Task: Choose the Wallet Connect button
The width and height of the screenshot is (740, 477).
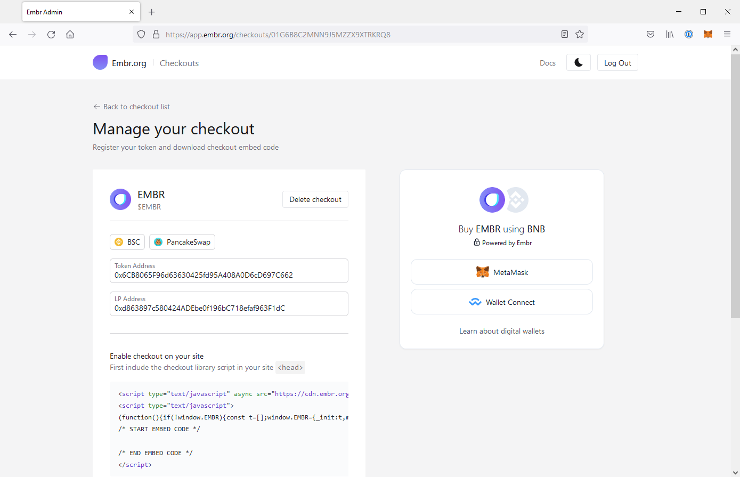Action: coord(502,302)
